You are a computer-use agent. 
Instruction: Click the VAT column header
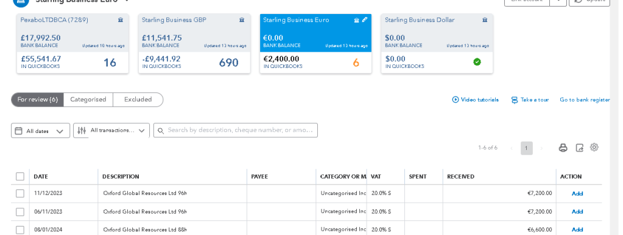(x=376, y=176)
